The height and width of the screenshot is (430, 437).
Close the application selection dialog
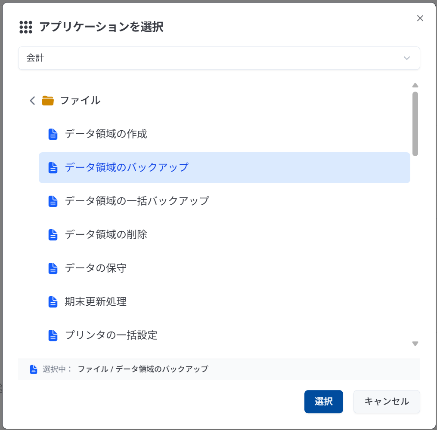point(420,18)
